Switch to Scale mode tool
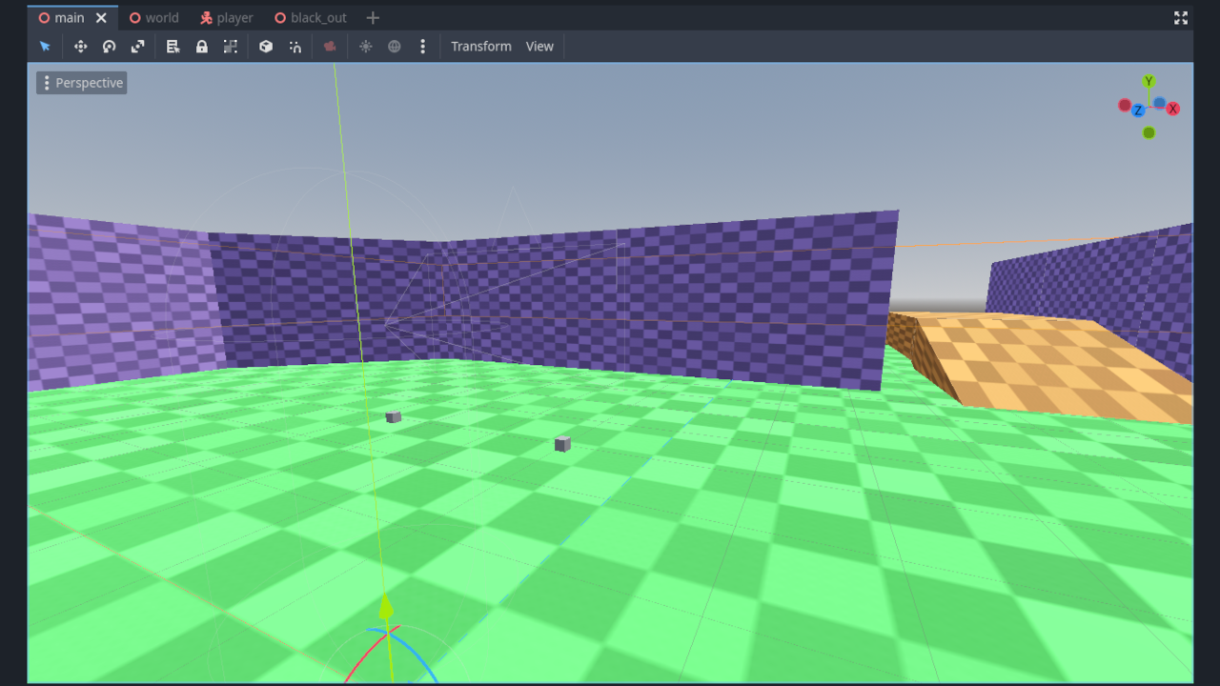The width and height of the screenshot is (1220, 686). (x=137, y=46)
